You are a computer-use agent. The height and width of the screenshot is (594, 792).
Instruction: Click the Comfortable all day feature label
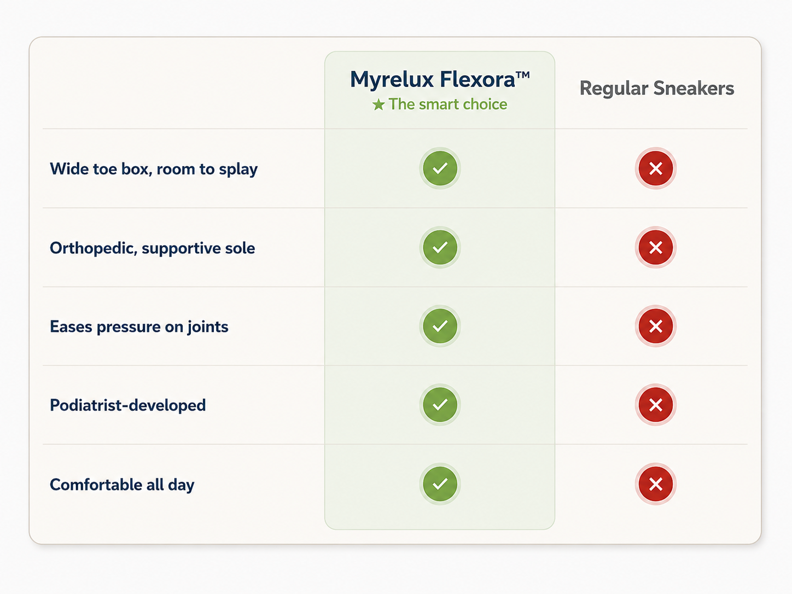click(122, 485)
